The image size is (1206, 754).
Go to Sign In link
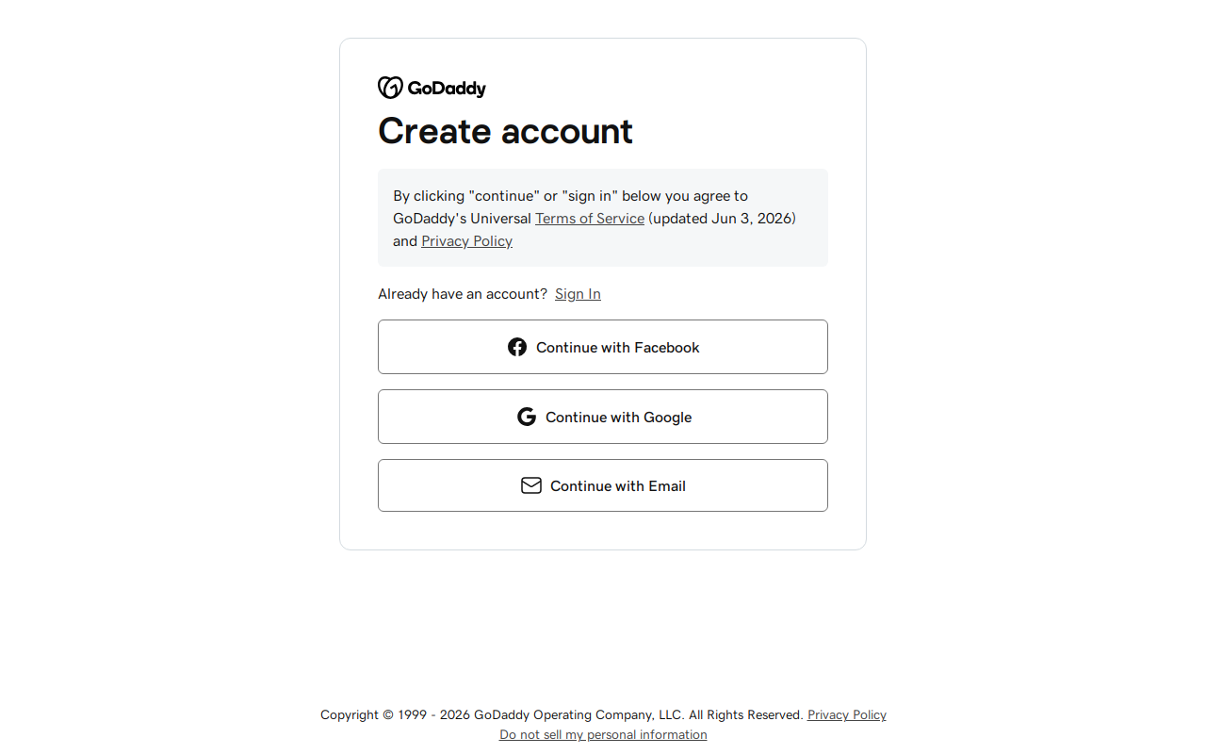coord(578,294)
